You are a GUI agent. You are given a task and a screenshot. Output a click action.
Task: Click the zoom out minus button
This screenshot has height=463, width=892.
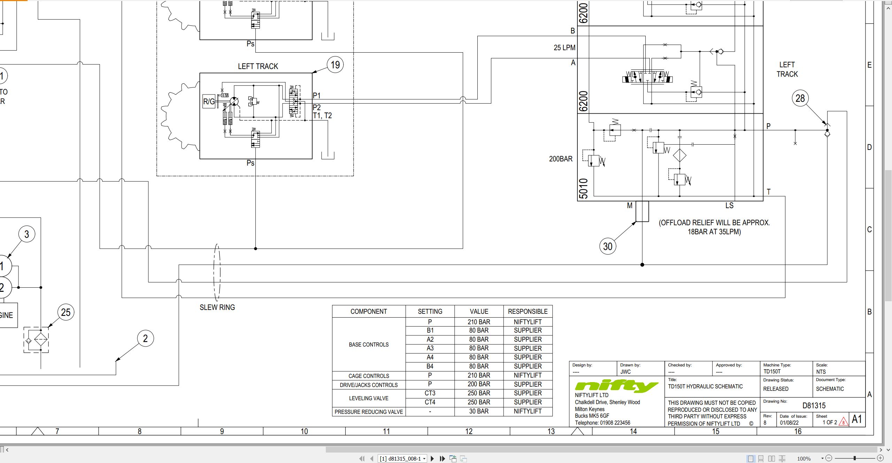click(829, 458)
